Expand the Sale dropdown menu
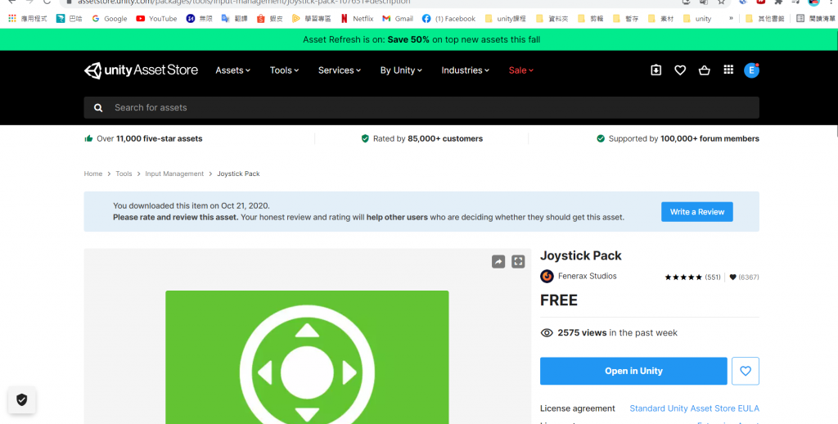The height and width of the screenshot is (424, 838). [521, 70]
